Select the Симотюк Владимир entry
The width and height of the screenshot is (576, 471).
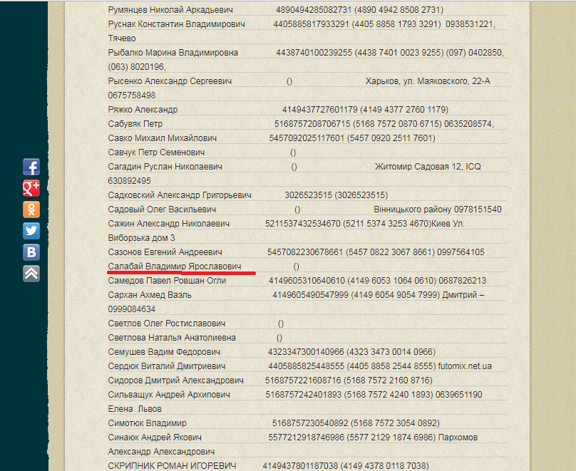(x=147, y=423)
